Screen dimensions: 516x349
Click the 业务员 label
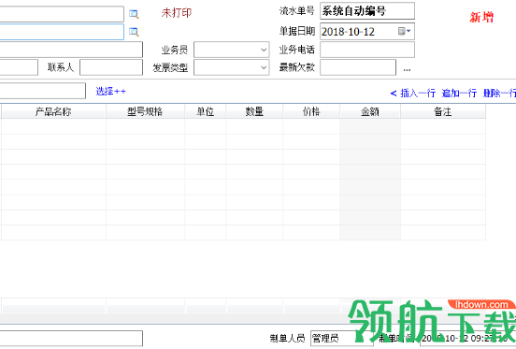175,50
